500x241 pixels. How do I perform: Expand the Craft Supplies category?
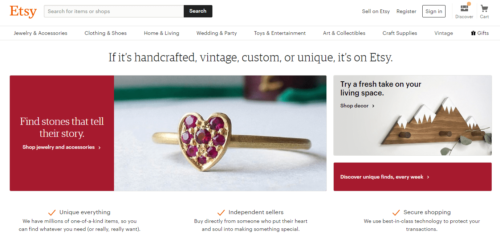click(400, 33)
